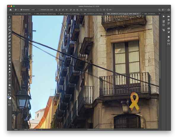178x140 pixels.
Task: Select the Type tool
Action: coord(9,75)
